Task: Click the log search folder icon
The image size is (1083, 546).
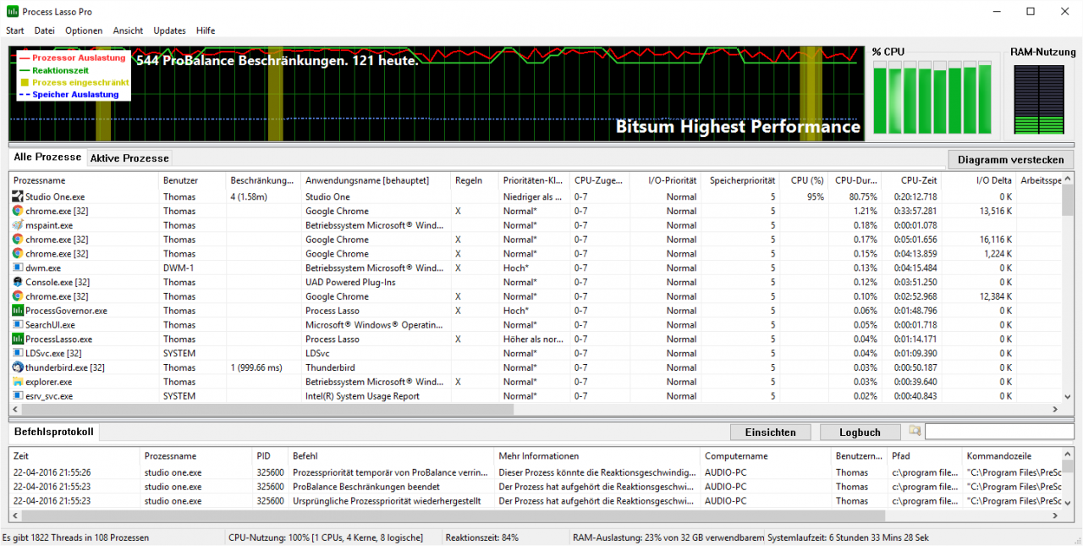Action: click(x=915, y=431)
